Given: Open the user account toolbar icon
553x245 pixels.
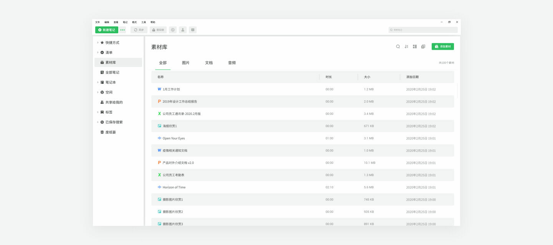Looking at the screenshot, I should pos(183,30).
